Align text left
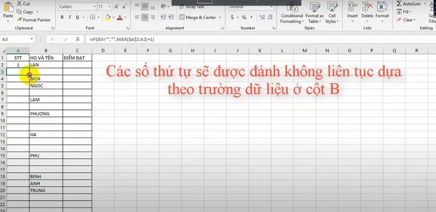This screenshot has height=212, width=436. (x=137, y=17)
